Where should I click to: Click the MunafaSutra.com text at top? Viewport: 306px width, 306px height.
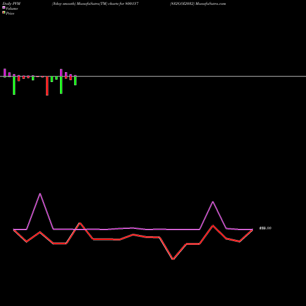(211, 4)
